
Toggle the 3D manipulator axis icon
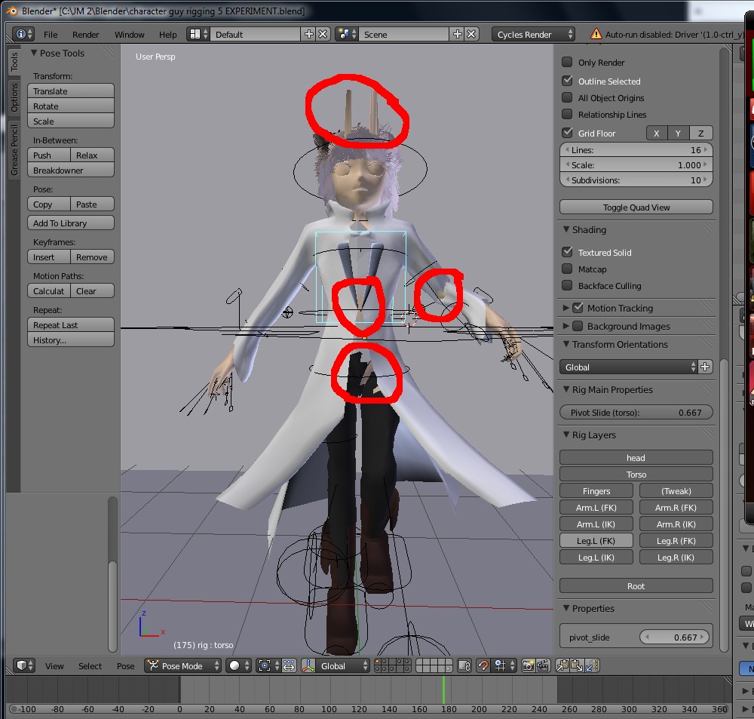[308, 665]
